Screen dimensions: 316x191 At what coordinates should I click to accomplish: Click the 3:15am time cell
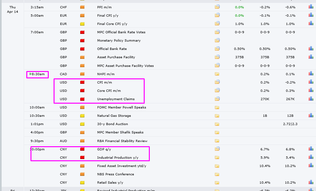tap(37, 7)
